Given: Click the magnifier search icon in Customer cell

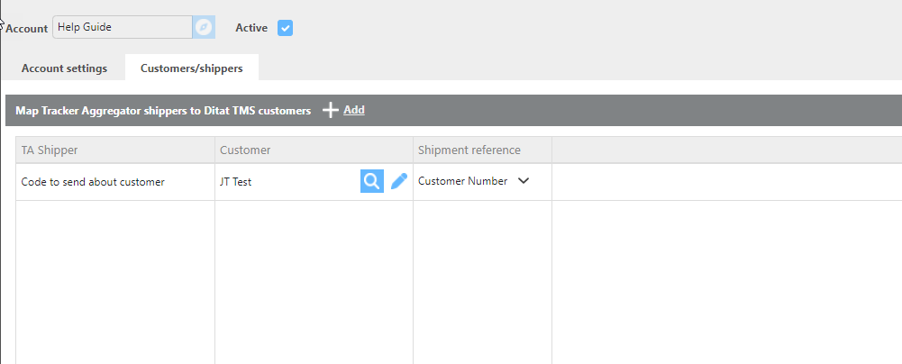Looking at the screenshot, I should [372, 181].
